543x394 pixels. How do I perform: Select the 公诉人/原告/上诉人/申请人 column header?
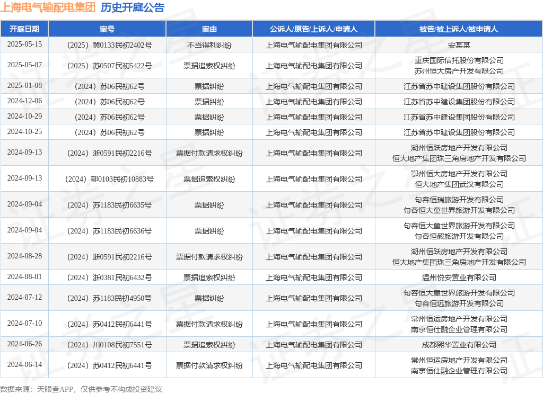[313, 29]
